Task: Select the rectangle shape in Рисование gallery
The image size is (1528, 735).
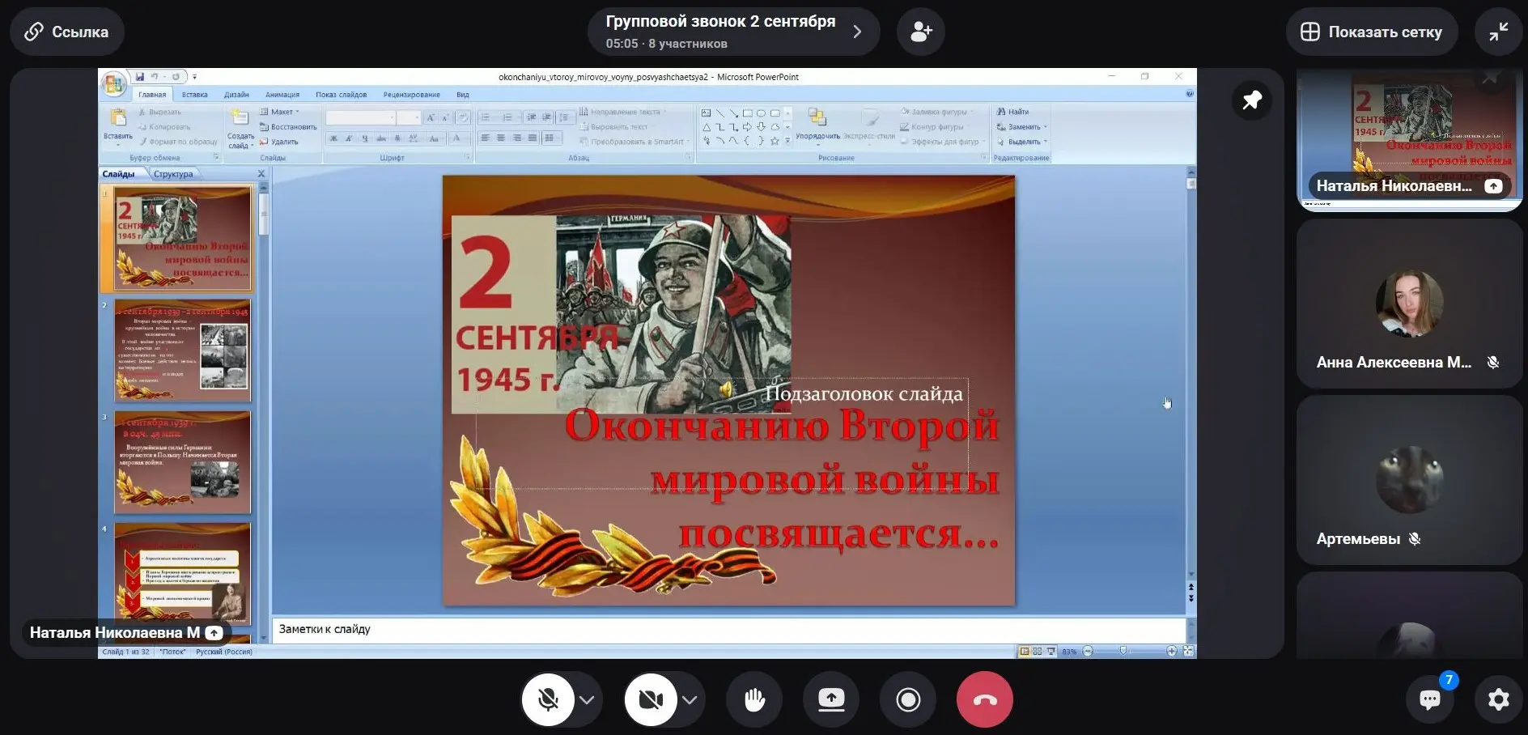Action: pyautogui.click(x=748, y=113)
